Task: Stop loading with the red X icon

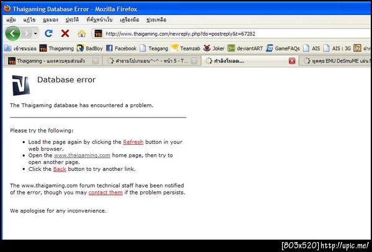Action: [65, 33]
